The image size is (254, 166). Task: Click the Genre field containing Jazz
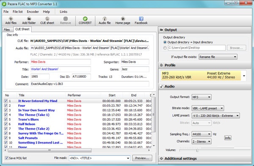point(135,69)
